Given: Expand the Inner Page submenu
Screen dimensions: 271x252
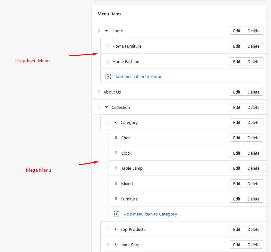Looking at the screenshot, I should [x=115, y=245].
